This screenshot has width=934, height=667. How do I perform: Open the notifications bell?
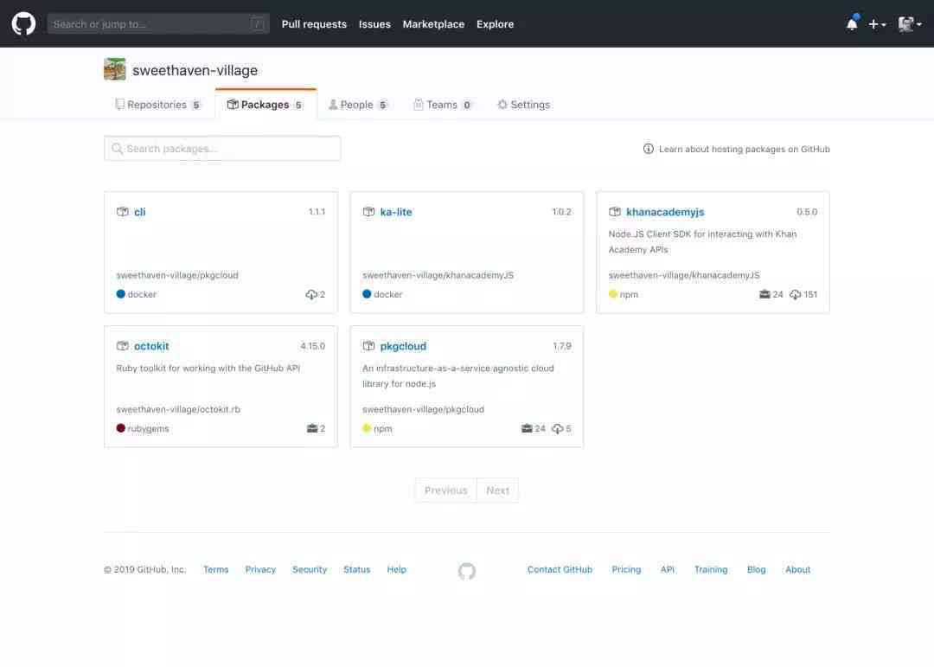852,23
